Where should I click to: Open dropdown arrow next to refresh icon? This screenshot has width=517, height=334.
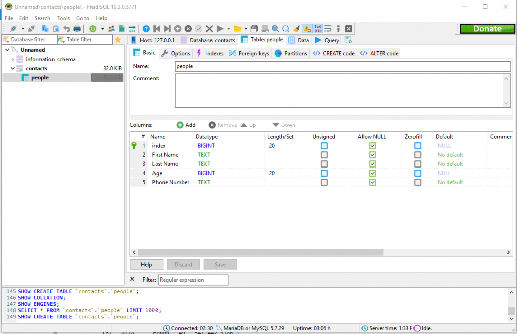pos(102,29)
